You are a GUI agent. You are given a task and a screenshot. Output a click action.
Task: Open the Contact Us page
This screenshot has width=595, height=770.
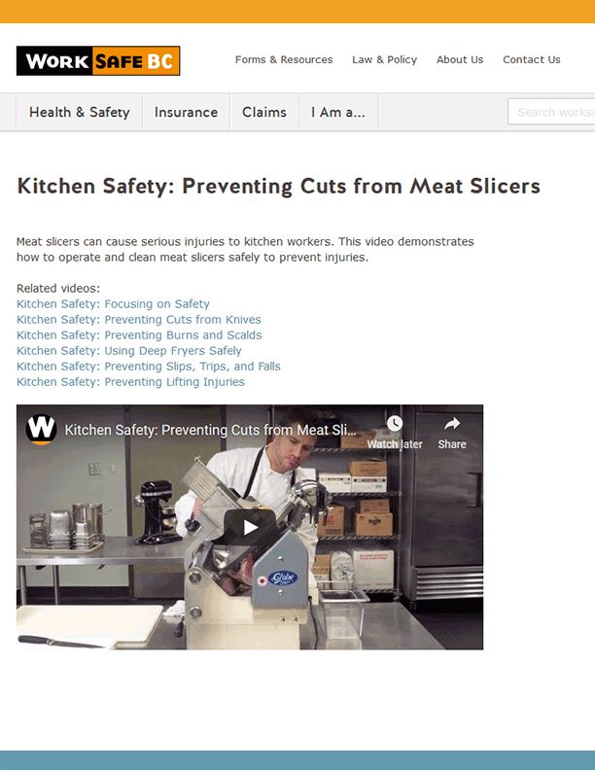(532, 60)
